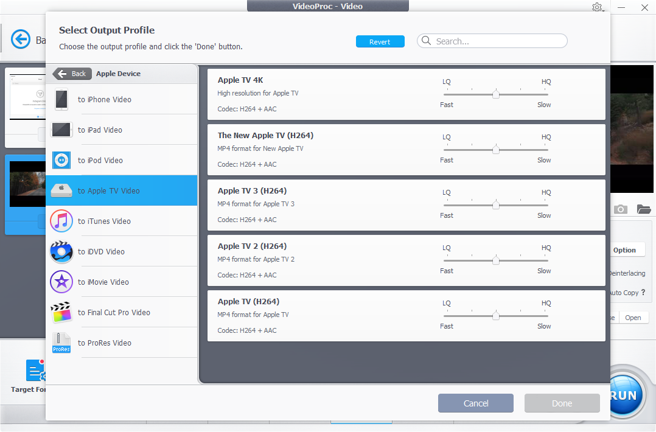Select the Apple TV 2 (H264) profile
The width and height of the screenshot is (656, 432).
coord(407,260)
